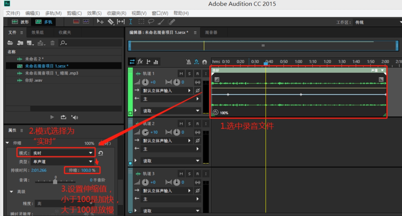Click the open file folder icon
Screen dimensions: 402x216
pos(10,43)
